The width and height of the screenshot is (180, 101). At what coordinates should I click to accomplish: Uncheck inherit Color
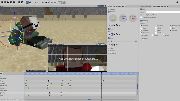(170, 28)
